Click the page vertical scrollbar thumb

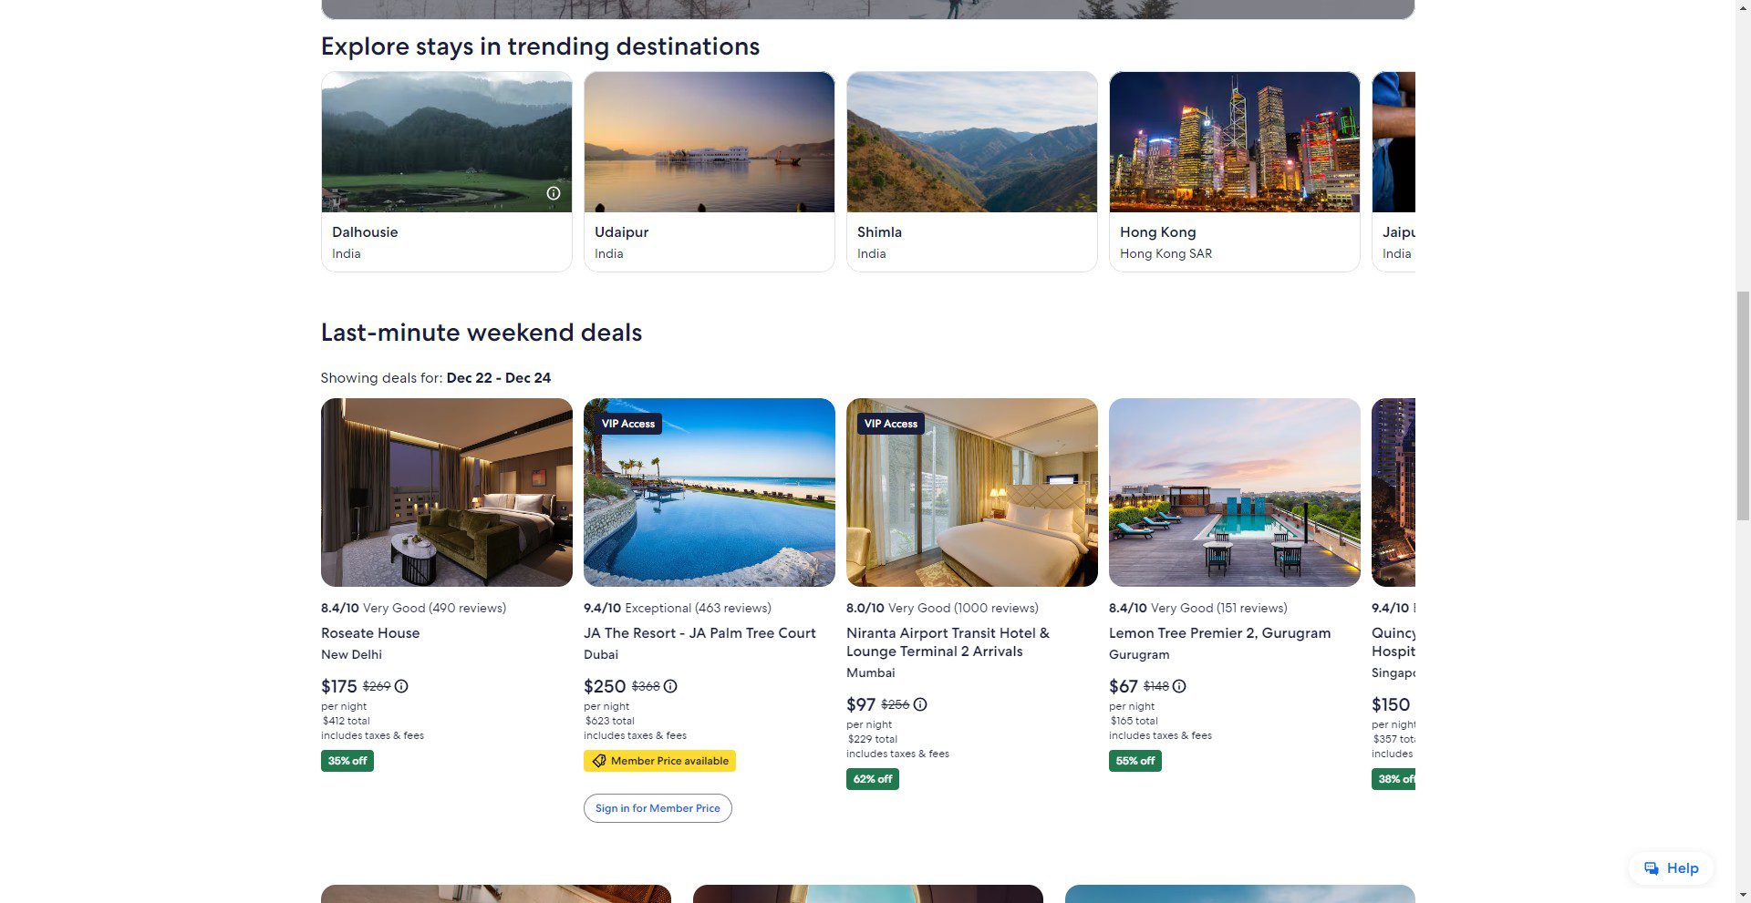coord(1743,405)
